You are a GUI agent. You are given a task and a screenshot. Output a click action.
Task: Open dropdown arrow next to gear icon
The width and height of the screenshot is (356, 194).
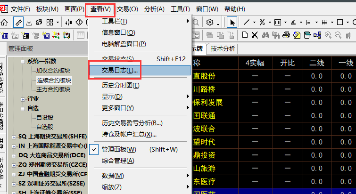tap(218, 24)
